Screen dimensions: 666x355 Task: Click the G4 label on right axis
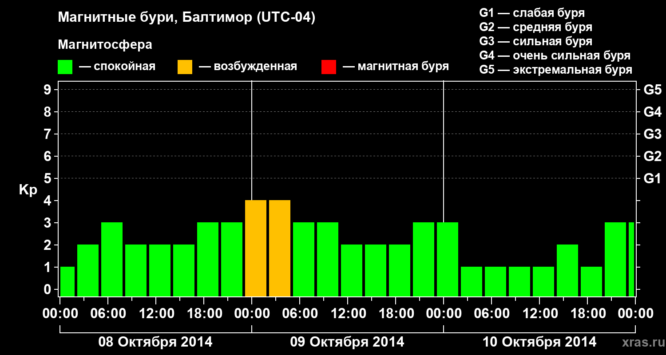[652, 112]
